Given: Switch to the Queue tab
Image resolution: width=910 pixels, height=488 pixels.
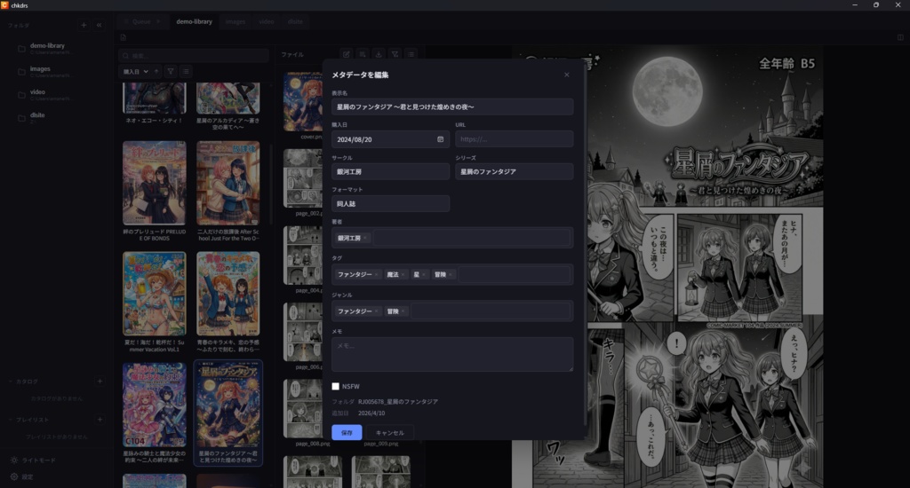Looking at the screenshot, I should tap(141, 21).
